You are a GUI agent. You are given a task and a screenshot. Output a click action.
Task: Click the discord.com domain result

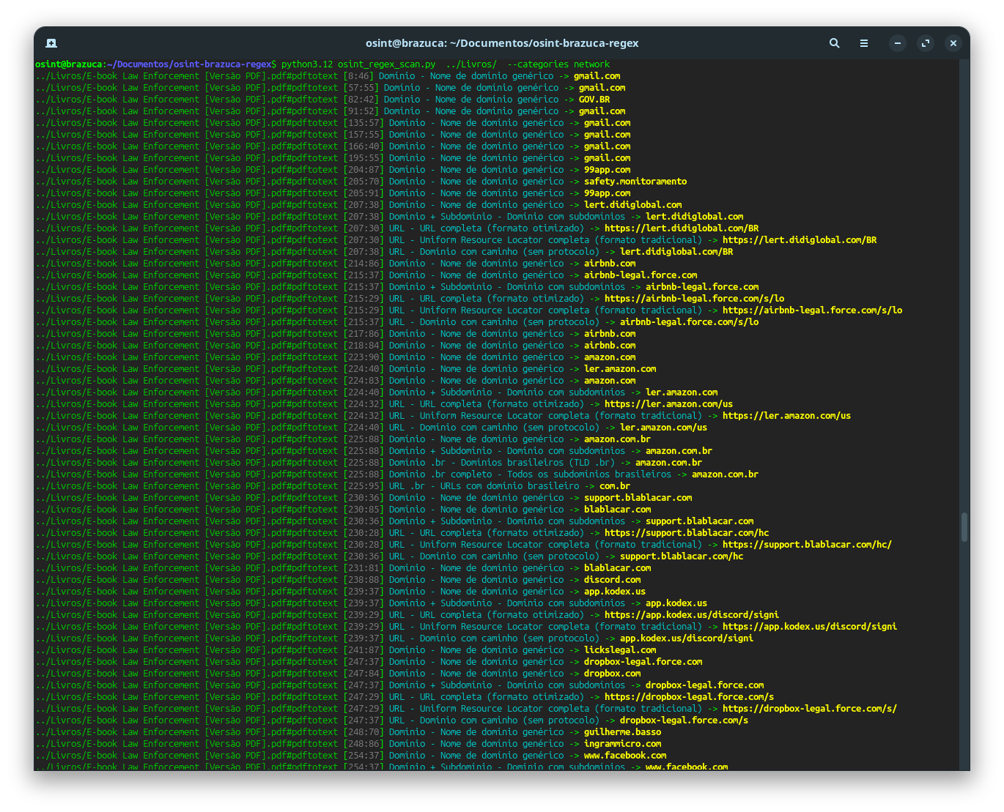[612, 580]
